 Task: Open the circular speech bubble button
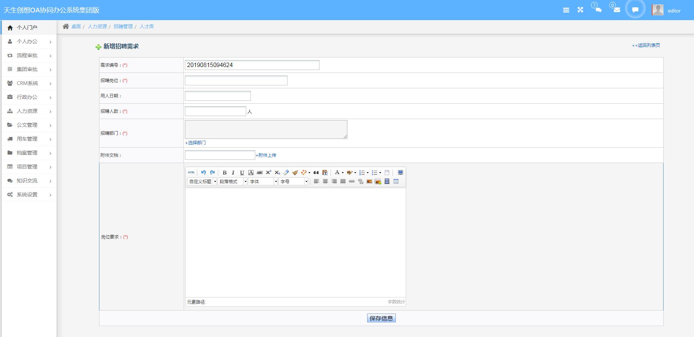(x=635, y=10)
